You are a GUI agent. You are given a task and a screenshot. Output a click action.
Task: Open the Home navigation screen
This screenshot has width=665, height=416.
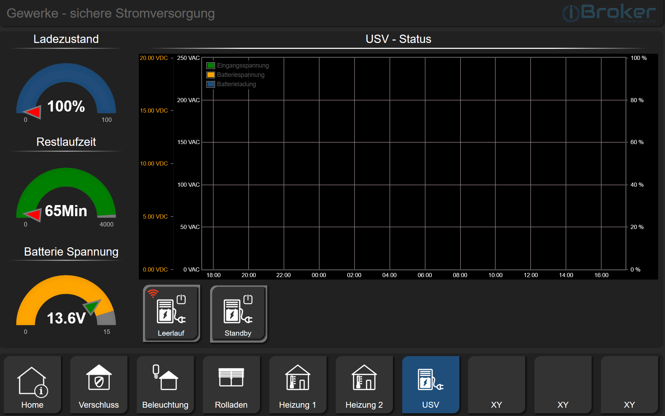click(32, 384)
